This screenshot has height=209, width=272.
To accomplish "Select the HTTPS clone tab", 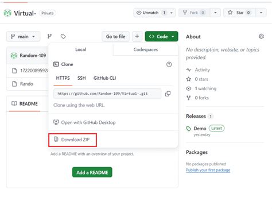I will coord(63,78).
